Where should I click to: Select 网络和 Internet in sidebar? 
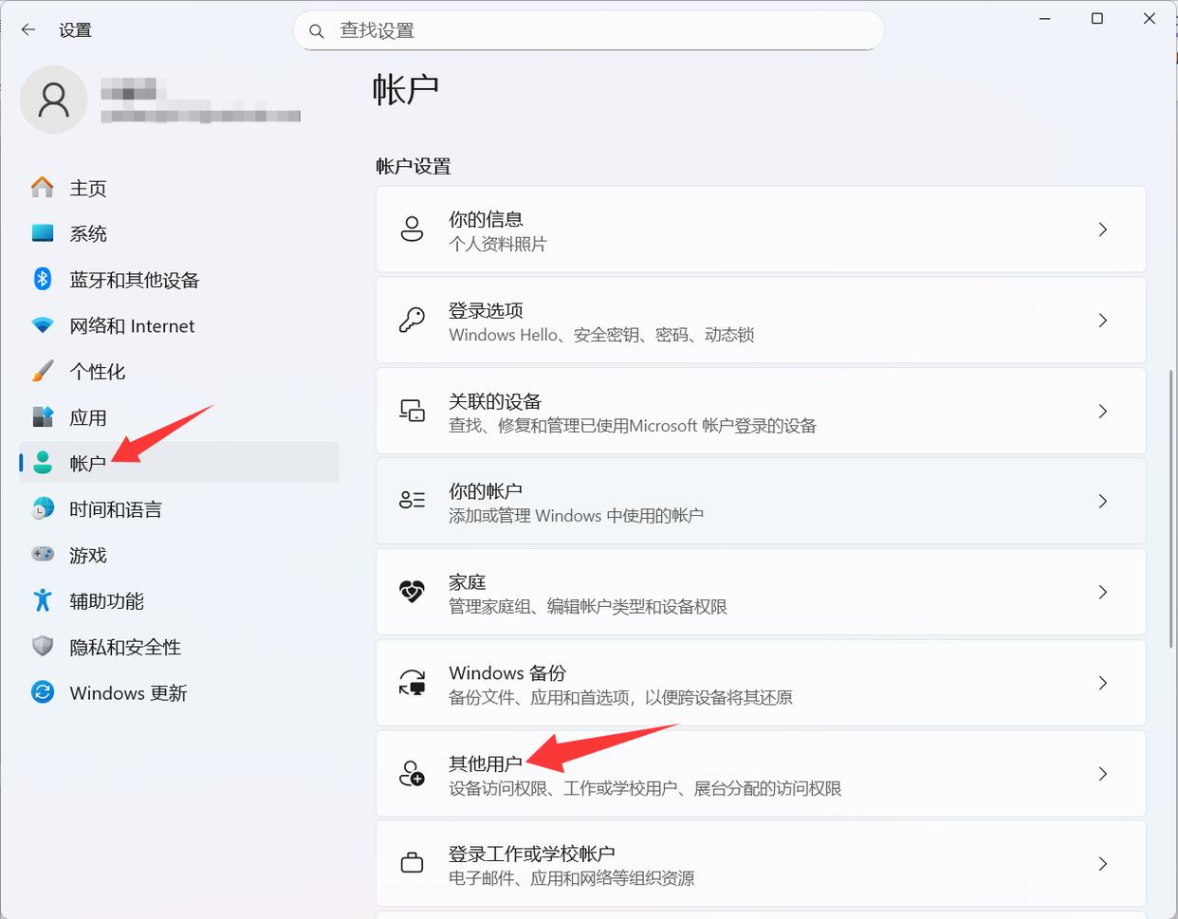pyautogui.click(x=132, y=326)
